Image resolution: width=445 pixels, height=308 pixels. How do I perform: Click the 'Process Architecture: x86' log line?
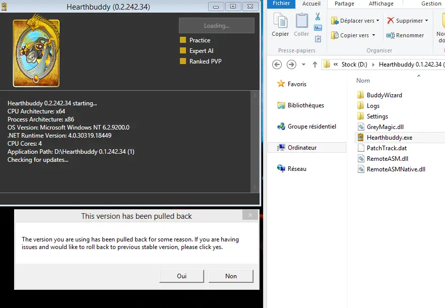pyautogui.click(x=41, y=119)
